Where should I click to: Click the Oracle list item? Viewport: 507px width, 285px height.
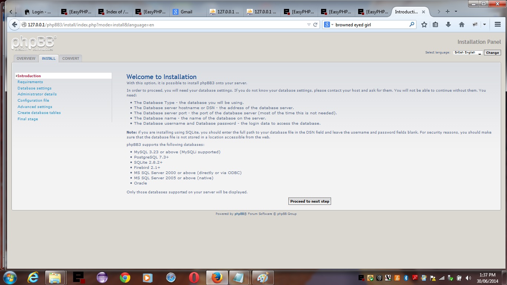click(x=140, y=183)
